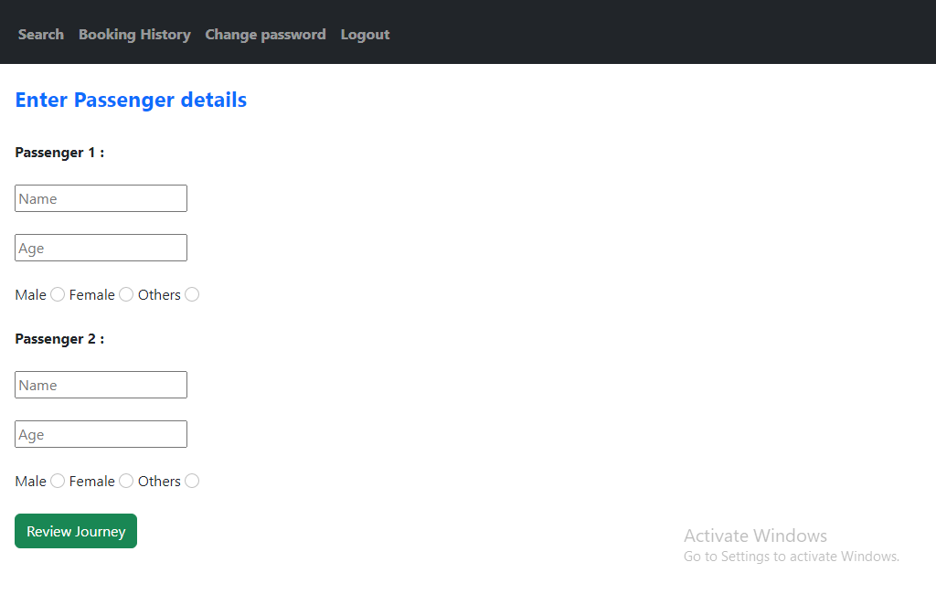Open Change password in navbar
Screen dimensions: 936x594
[x=265, y=35]
